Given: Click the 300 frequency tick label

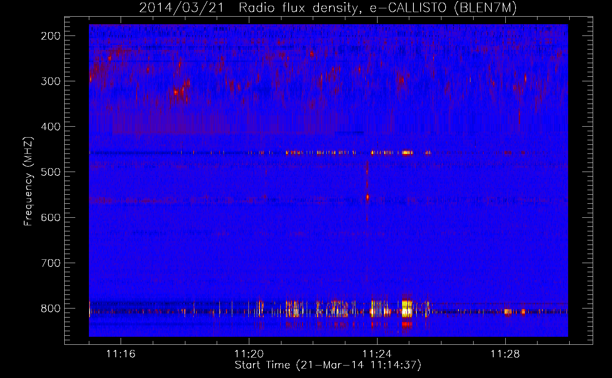Looking at the screenshot, I should [51, 81].
